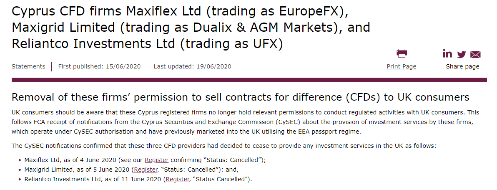Viewport: 497px width, 190px height.
Task: Click the First published date 15/06/2020
Action: (x=123, y=66)
